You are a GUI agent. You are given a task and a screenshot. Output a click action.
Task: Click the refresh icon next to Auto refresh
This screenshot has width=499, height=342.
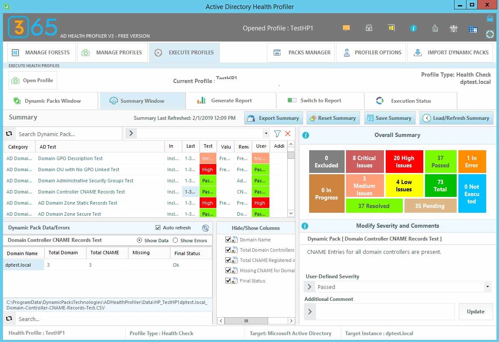pos(206,228)
